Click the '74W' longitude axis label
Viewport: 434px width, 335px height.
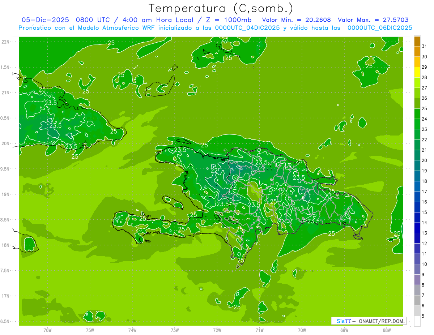coord(132,330)
